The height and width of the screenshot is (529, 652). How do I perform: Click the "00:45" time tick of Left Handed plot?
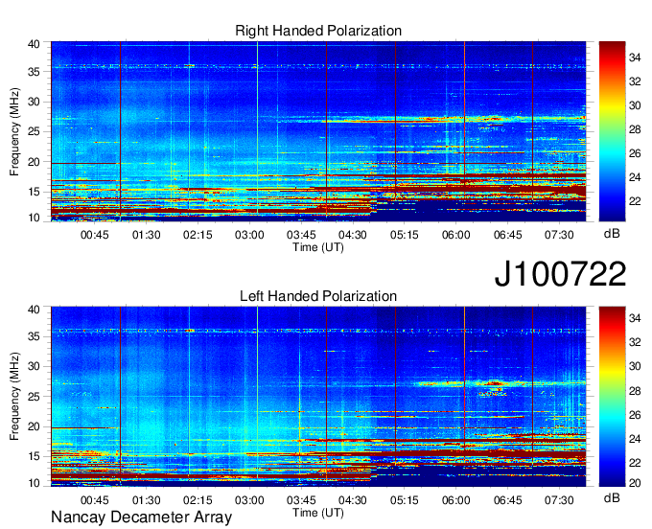(94, 500)
